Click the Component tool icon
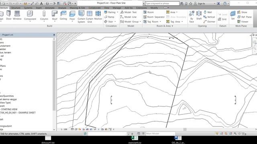Screen dimensions: 257x144 coord(30,14)
